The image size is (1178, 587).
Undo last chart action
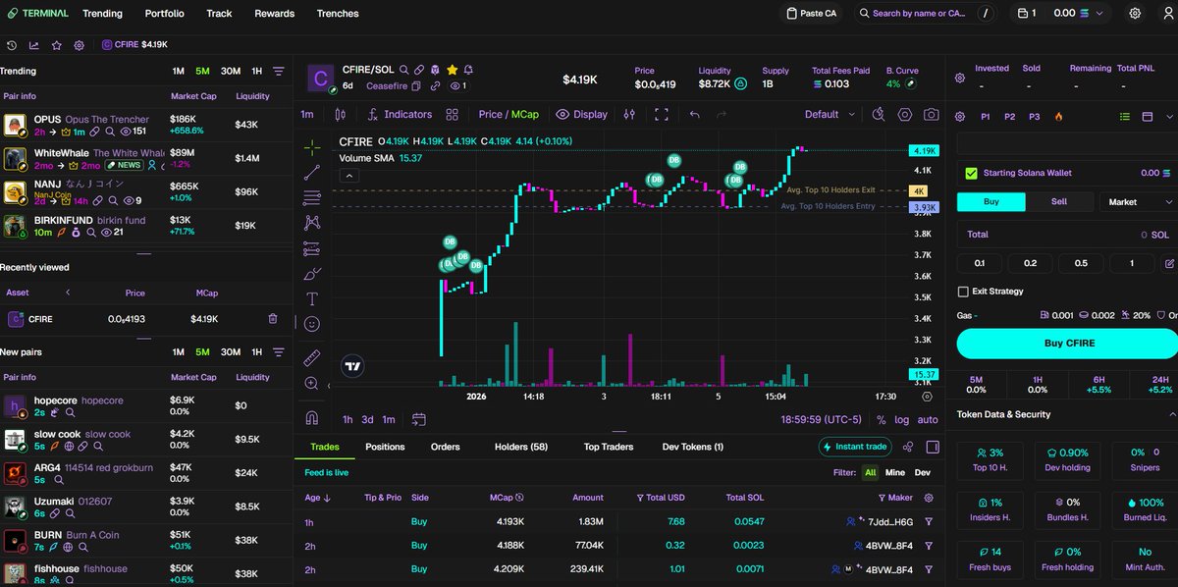695,114
